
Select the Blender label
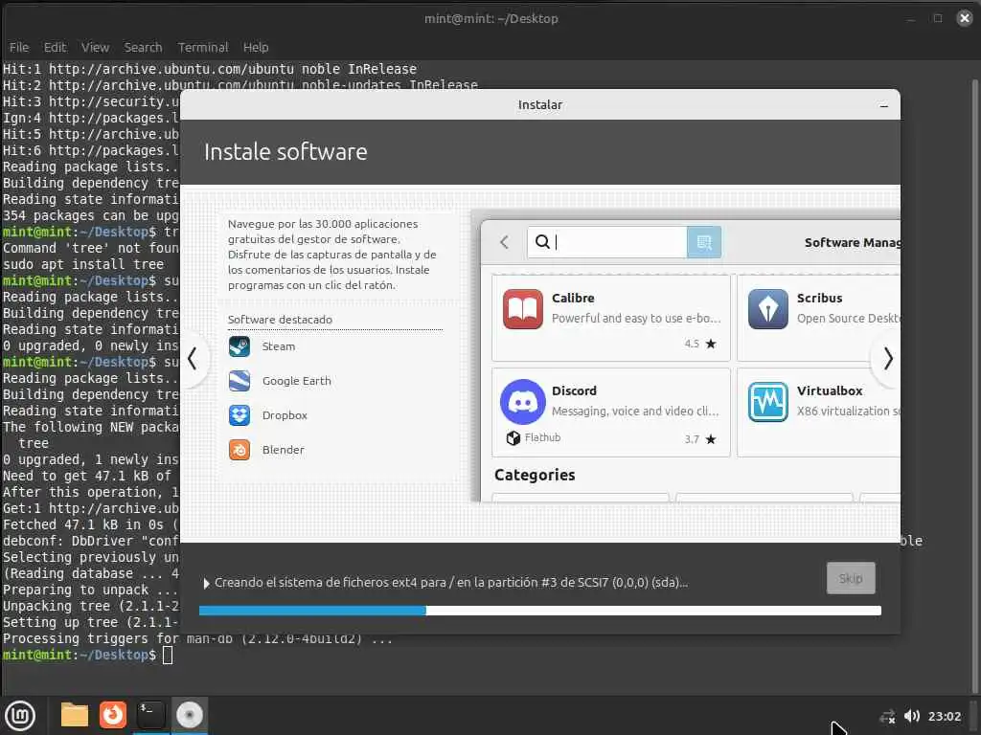pos(283,450)
